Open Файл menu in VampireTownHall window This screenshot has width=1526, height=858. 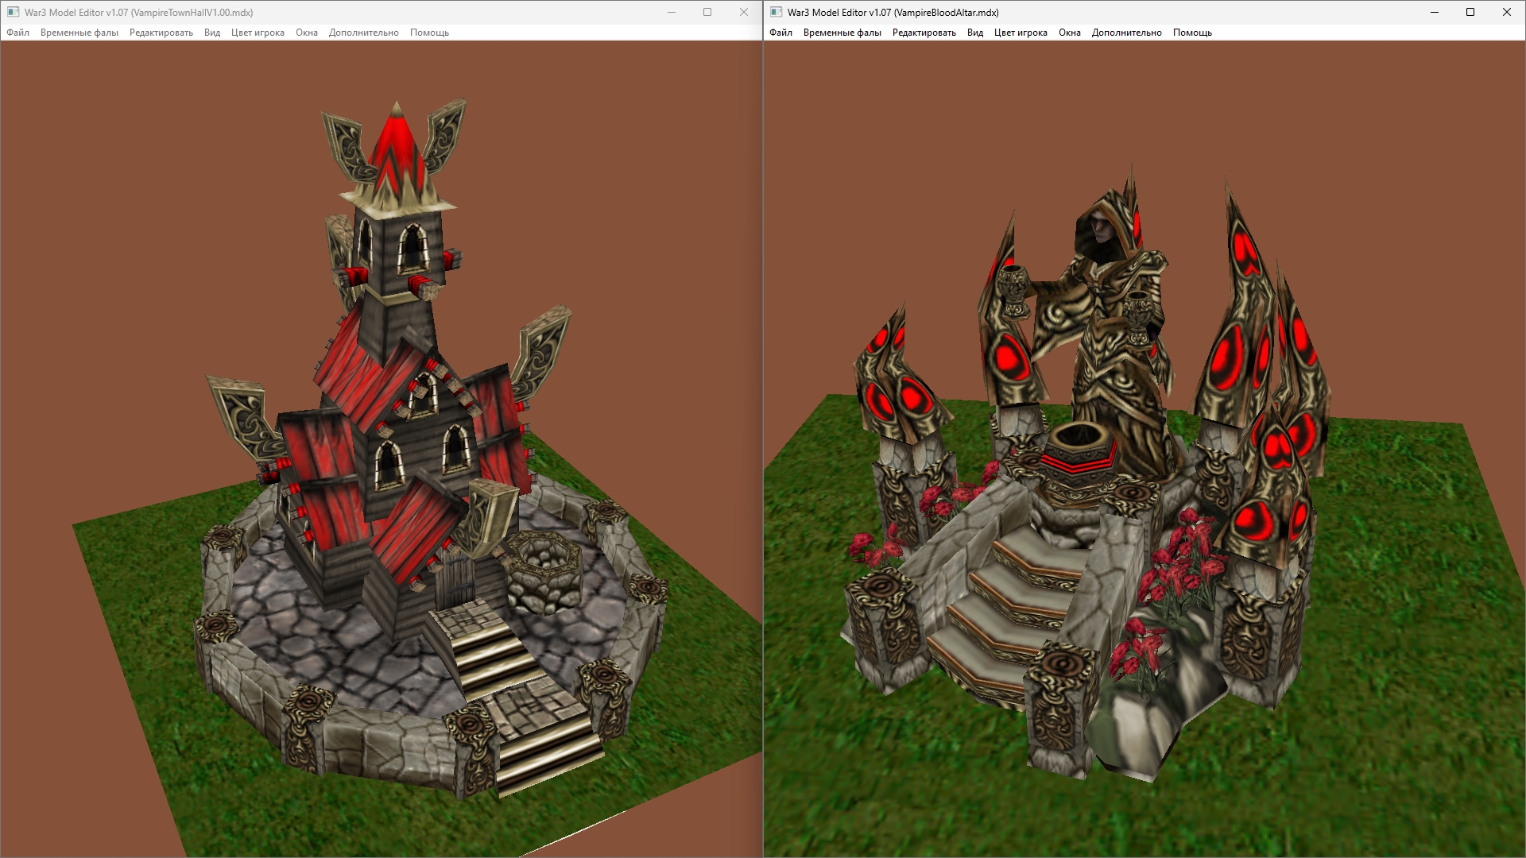pyautogui.click(x=17, y=33)
